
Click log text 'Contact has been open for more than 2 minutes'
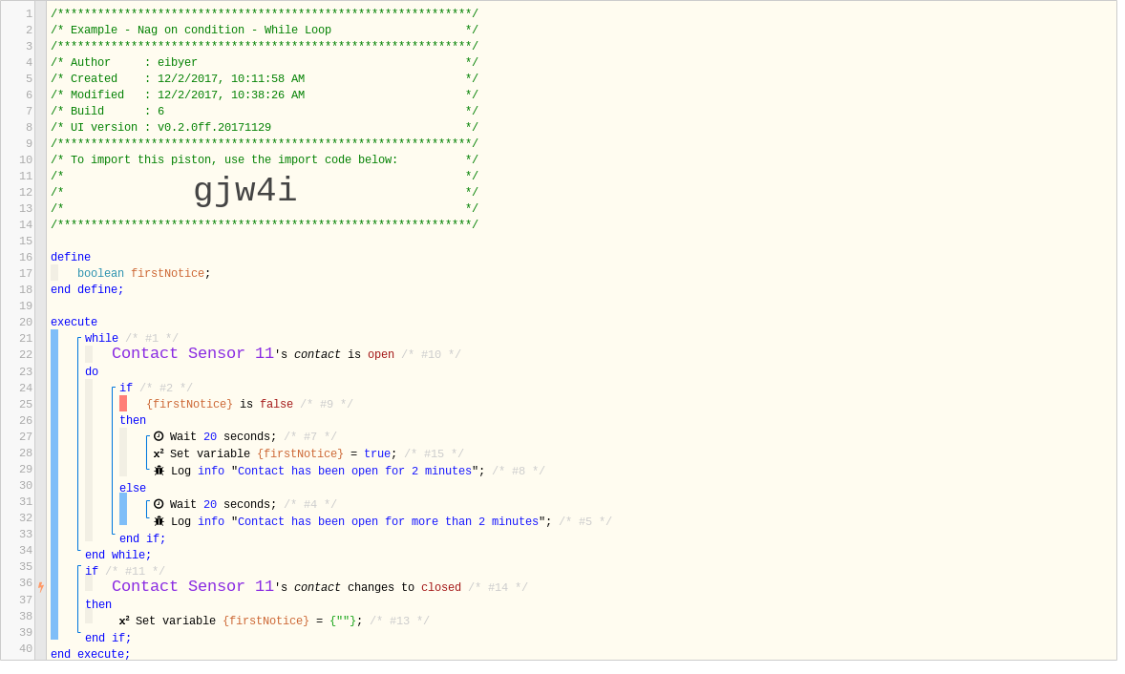(x=389, y=524)
